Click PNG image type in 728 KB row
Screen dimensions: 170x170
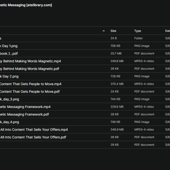142,76
